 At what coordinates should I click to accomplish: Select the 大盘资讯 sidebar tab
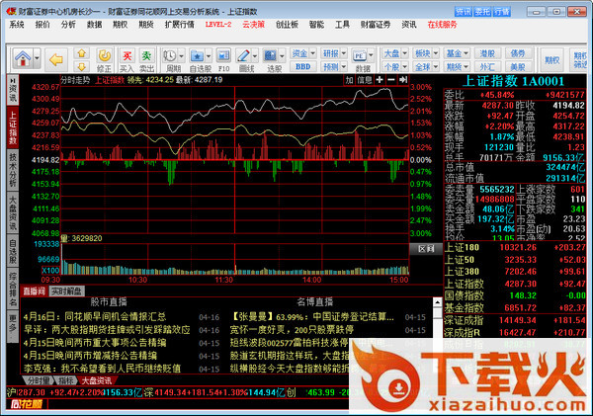13,212
